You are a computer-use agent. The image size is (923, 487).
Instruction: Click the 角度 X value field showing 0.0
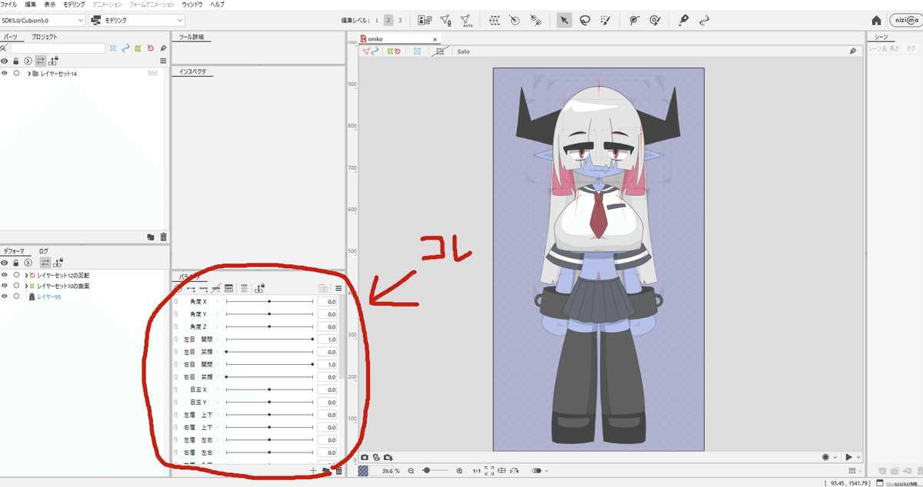click(x=327, y=301)
